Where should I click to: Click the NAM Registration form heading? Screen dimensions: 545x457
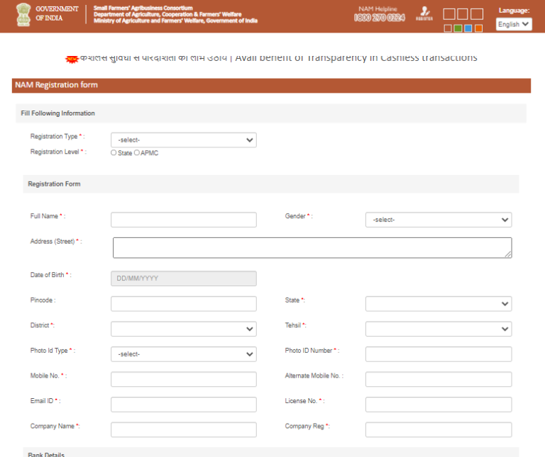[56, 85]
